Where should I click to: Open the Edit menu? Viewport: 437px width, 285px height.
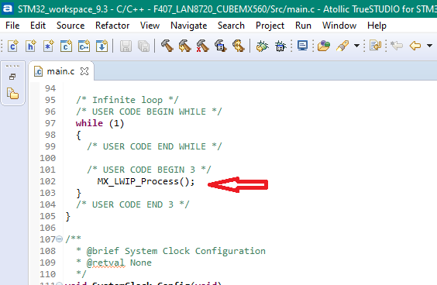coord(38,26)
